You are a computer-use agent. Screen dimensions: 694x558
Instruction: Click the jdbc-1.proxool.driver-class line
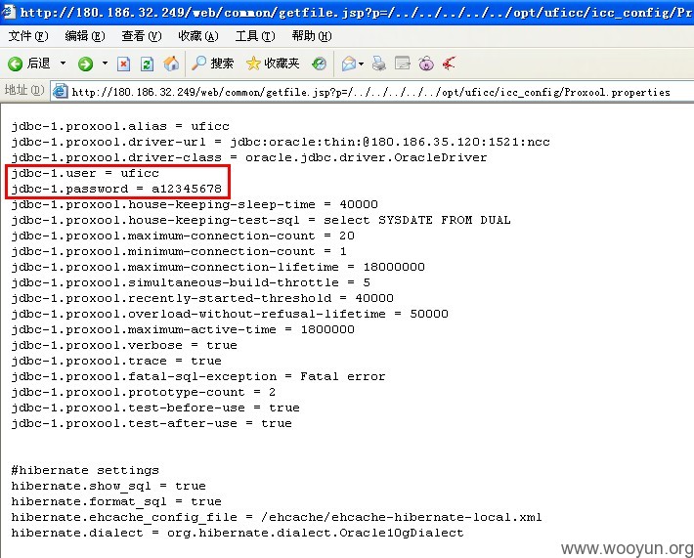coord(249,157)
